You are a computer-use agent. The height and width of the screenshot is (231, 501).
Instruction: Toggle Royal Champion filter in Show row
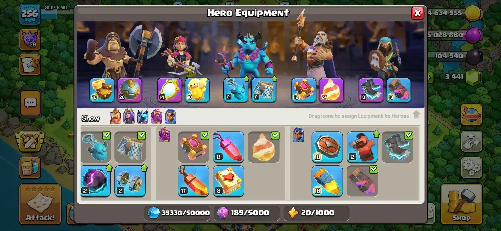tap(170, 117)
